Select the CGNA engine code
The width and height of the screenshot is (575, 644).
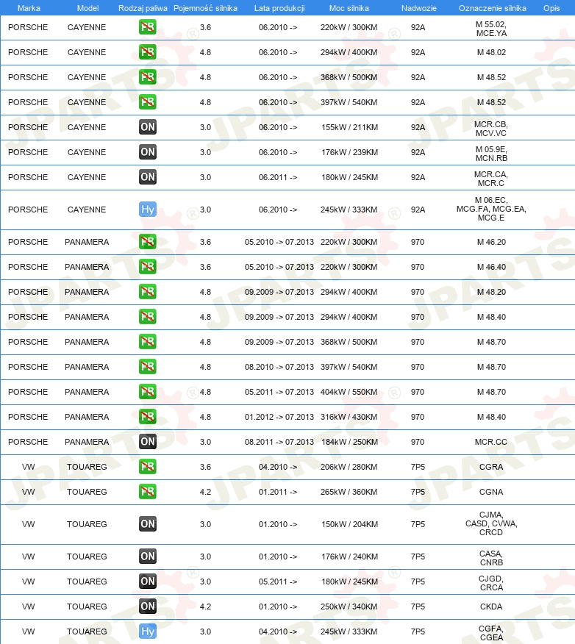[x=491, y=492]
